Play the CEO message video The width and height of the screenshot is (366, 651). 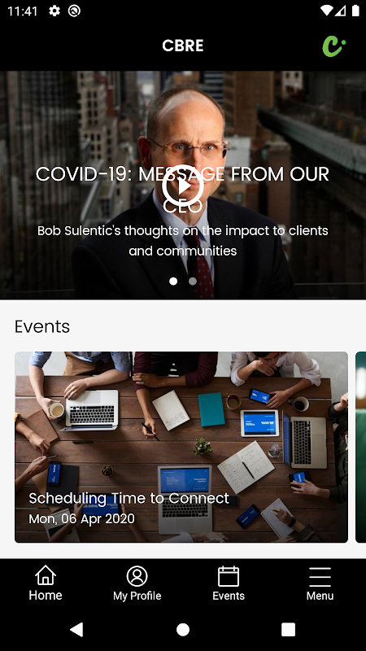[182, 186]
